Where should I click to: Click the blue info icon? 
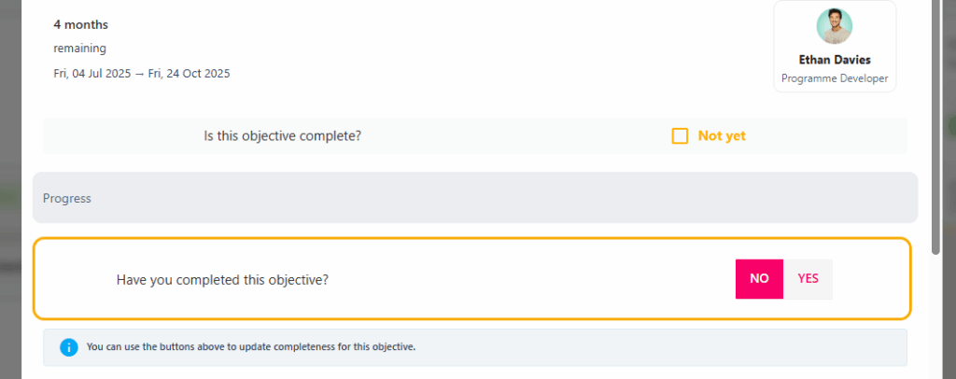[69, 347]
